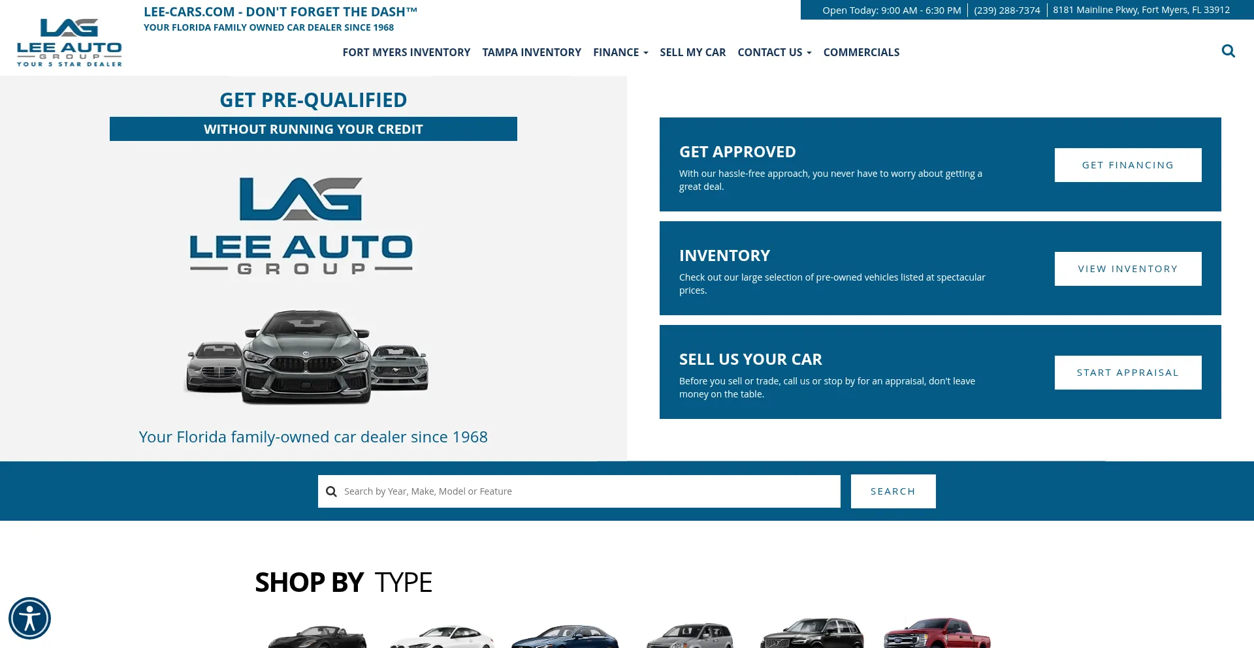Click the large Lee Auto Group logo image

coord(301,226)
